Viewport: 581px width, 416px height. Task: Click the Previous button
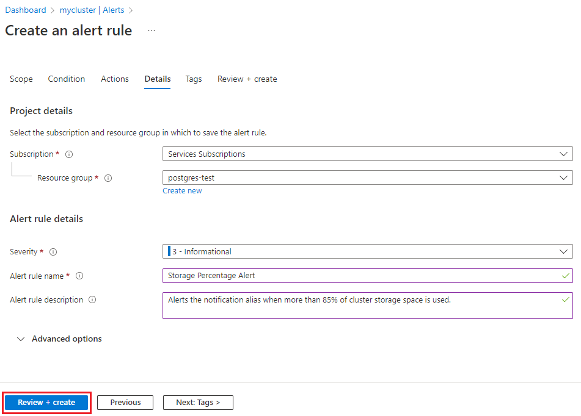125,402
